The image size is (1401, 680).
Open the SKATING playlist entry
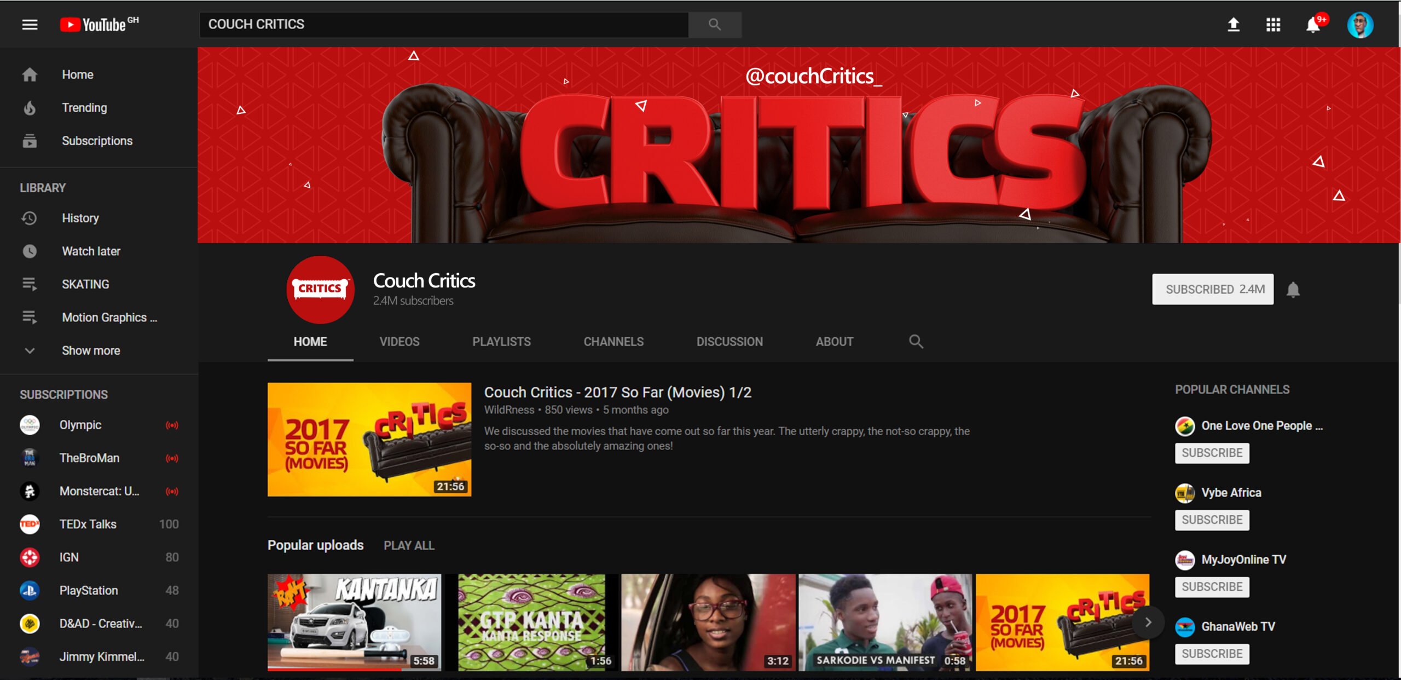(x=85, y=284)
